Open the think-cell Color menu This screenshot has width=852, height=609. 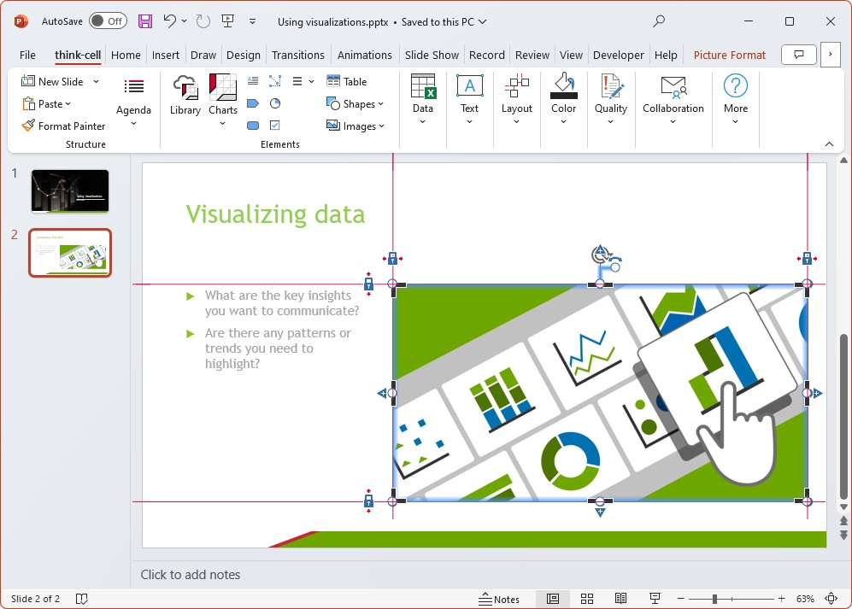tap(563, 99)
